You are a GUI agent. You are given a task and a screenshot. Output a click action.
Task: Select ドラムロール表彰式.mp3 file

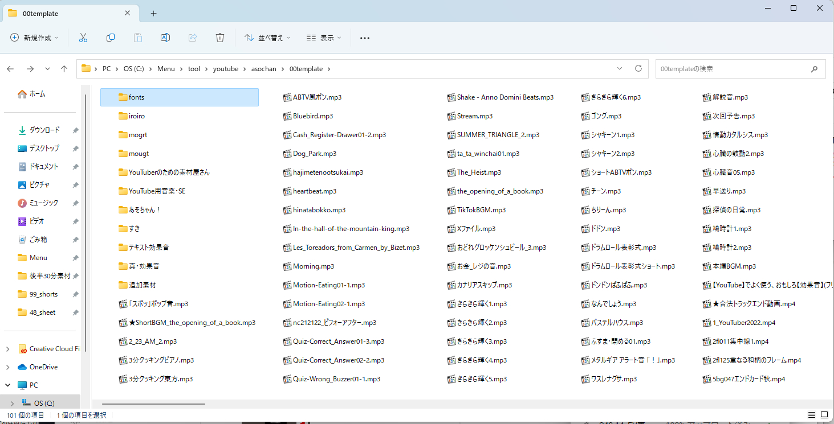click(619, 248)
